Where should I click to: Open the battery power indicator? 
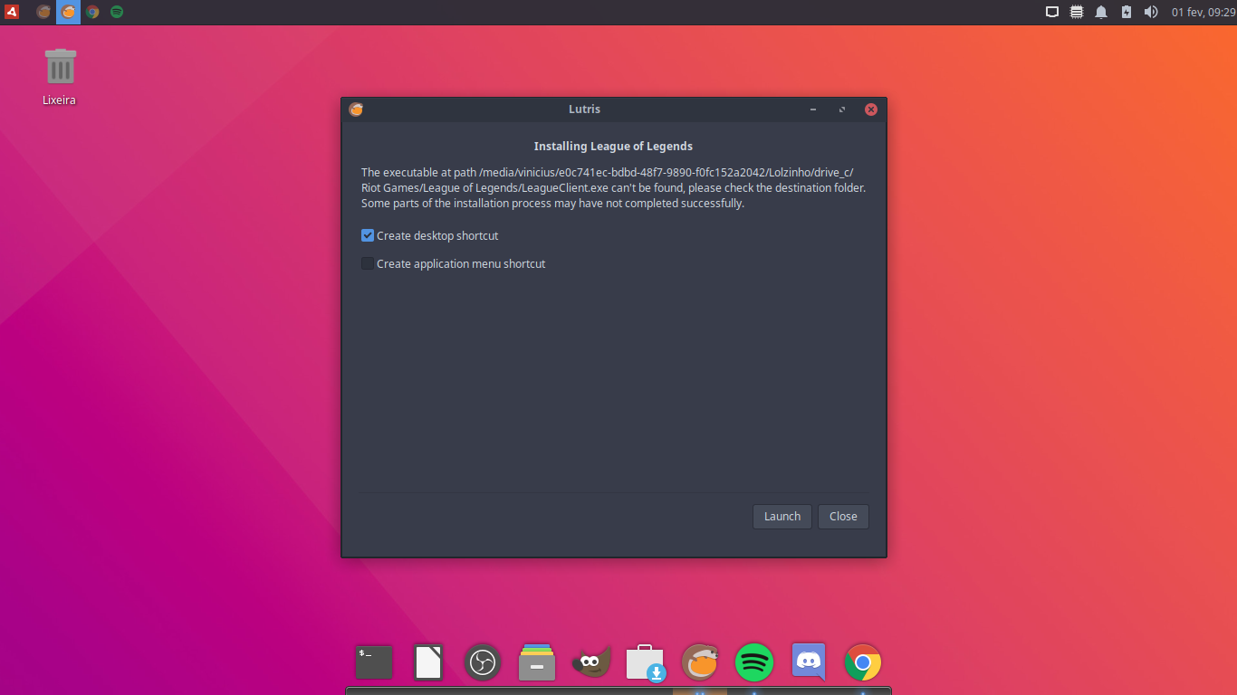pos(1127,12)
